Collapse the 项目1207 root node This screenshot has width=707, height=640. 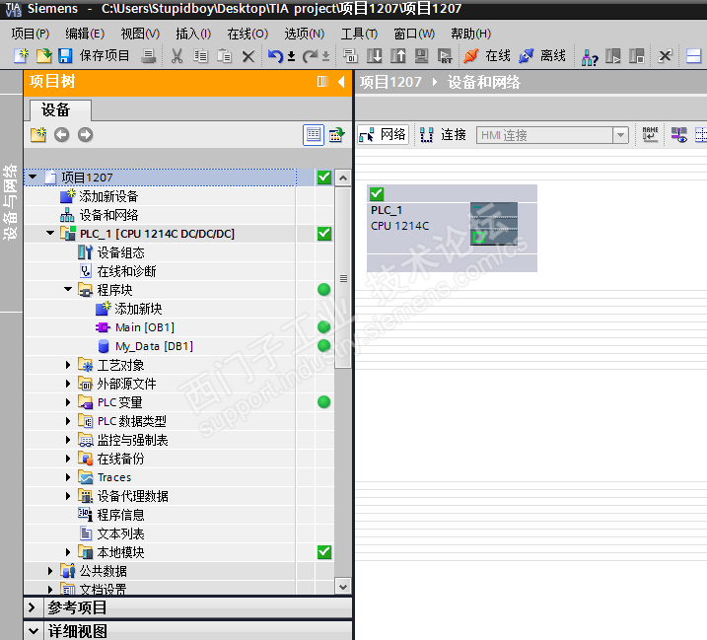(33, 177)
